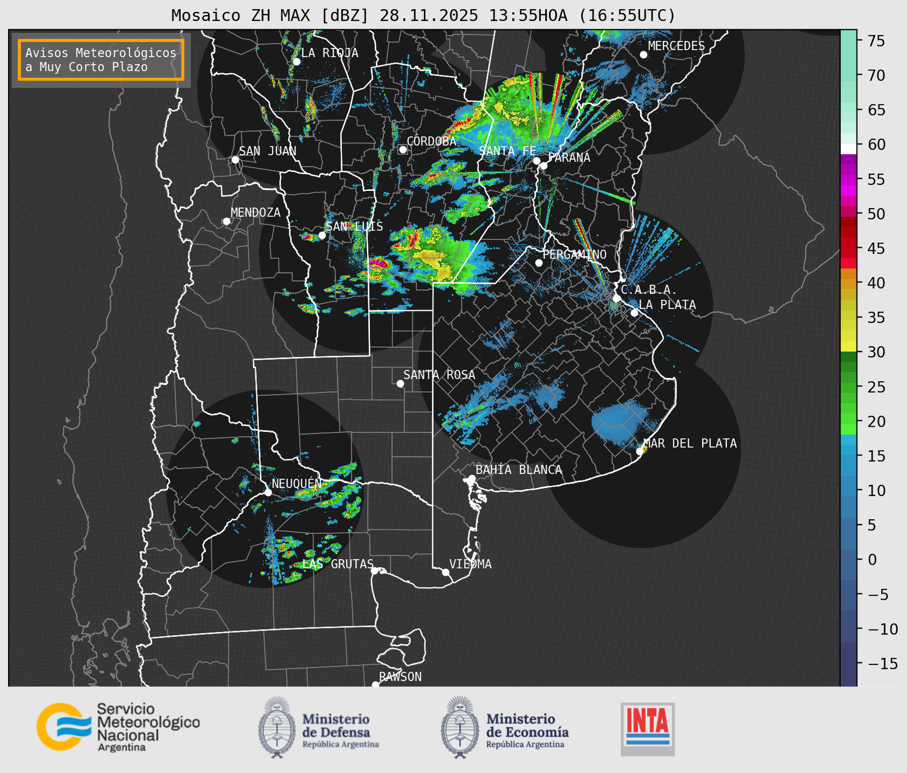Pick the Mendoza city marker dot
907x773 pixels.
click(x=226, y=221)
